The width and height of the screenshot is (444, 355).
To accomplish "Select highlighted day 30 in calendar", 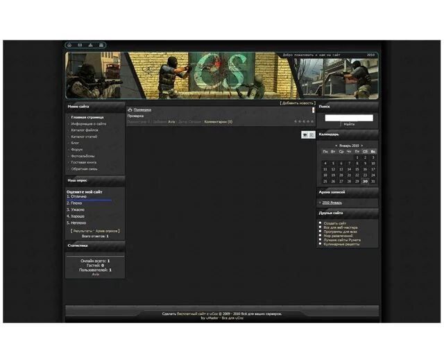I will coord(365,182).
